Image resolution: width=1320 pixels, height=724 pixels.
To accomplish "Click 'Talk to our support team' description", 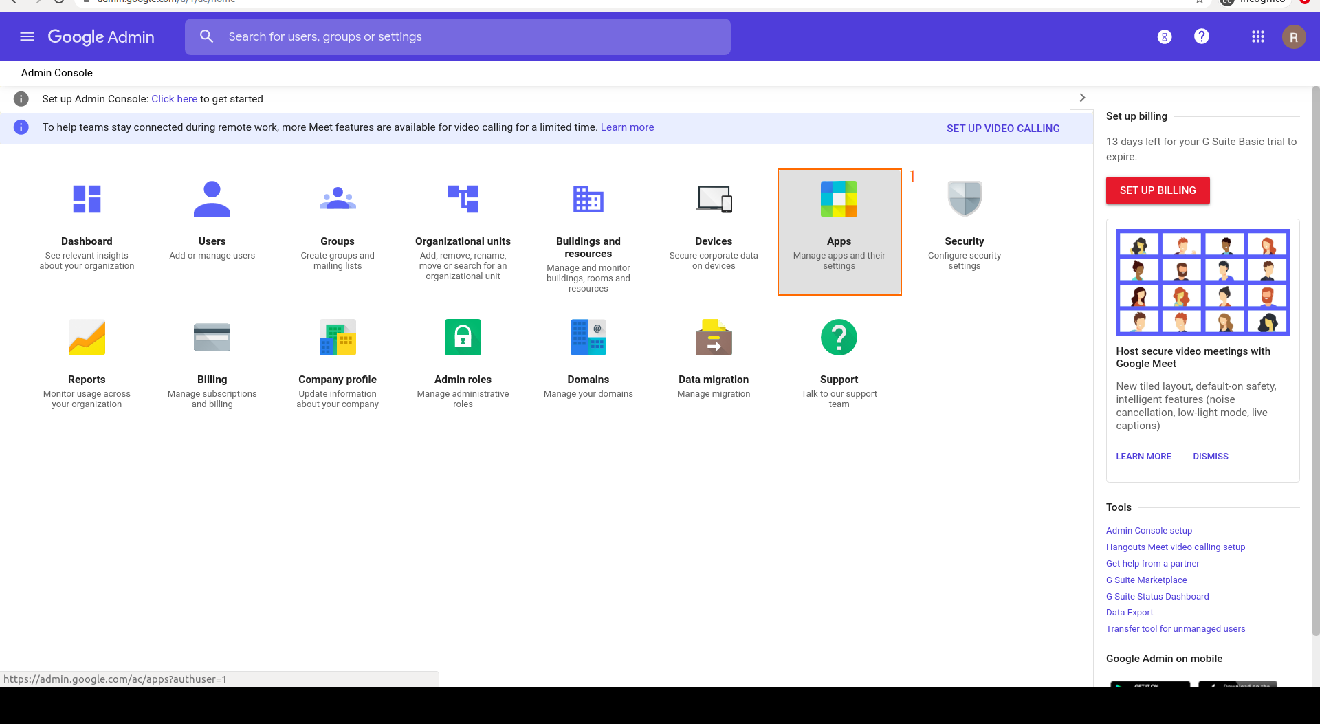I will 839,399.
